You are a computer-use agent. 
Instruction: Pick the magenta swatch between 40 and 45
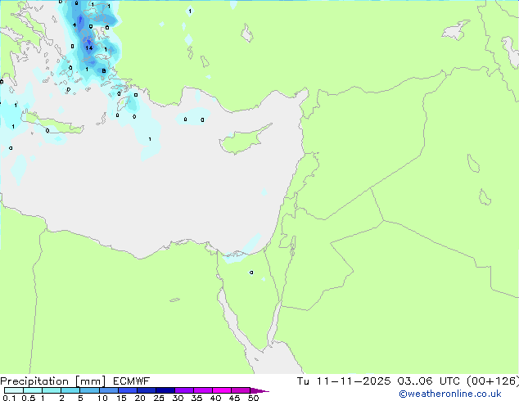pos(222,390)
